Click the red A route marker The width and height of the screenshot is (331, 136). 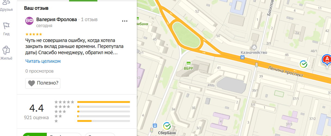pyautogui.click(x=327, y=59)
